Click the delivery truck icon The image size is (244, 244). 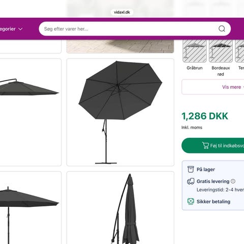tap(191, 181)
